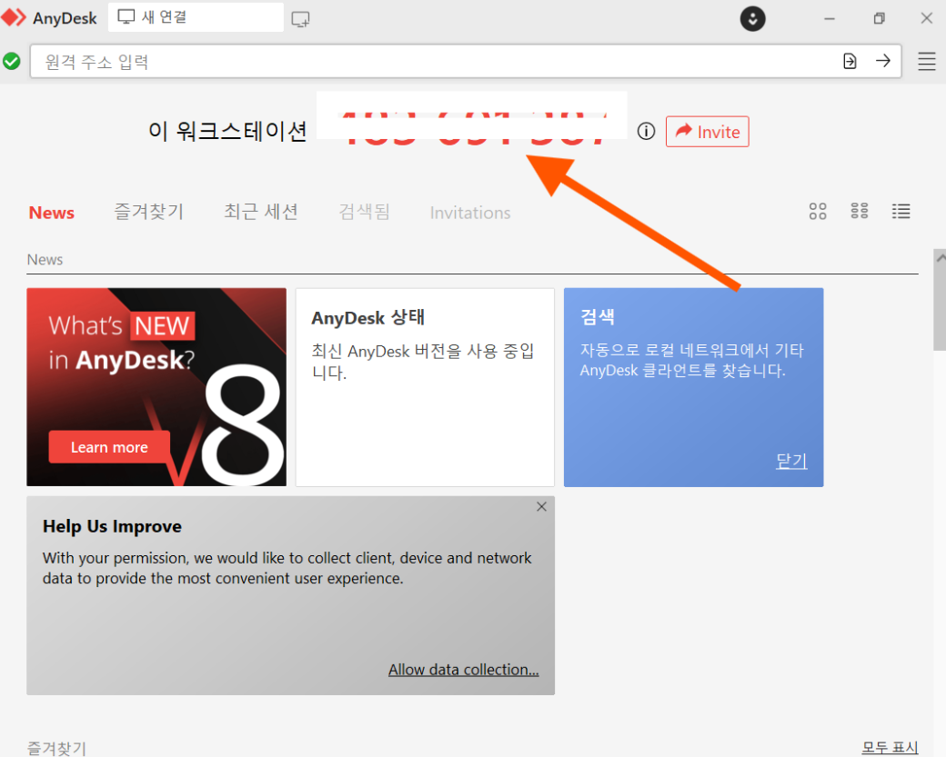Open the What's NEW in AnyDesk card

point(156,387)
